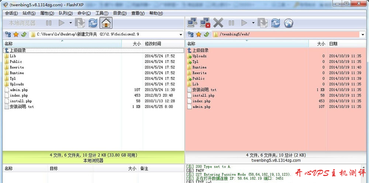Click local green up-directory arrow icon

click(x=24, y=35)
